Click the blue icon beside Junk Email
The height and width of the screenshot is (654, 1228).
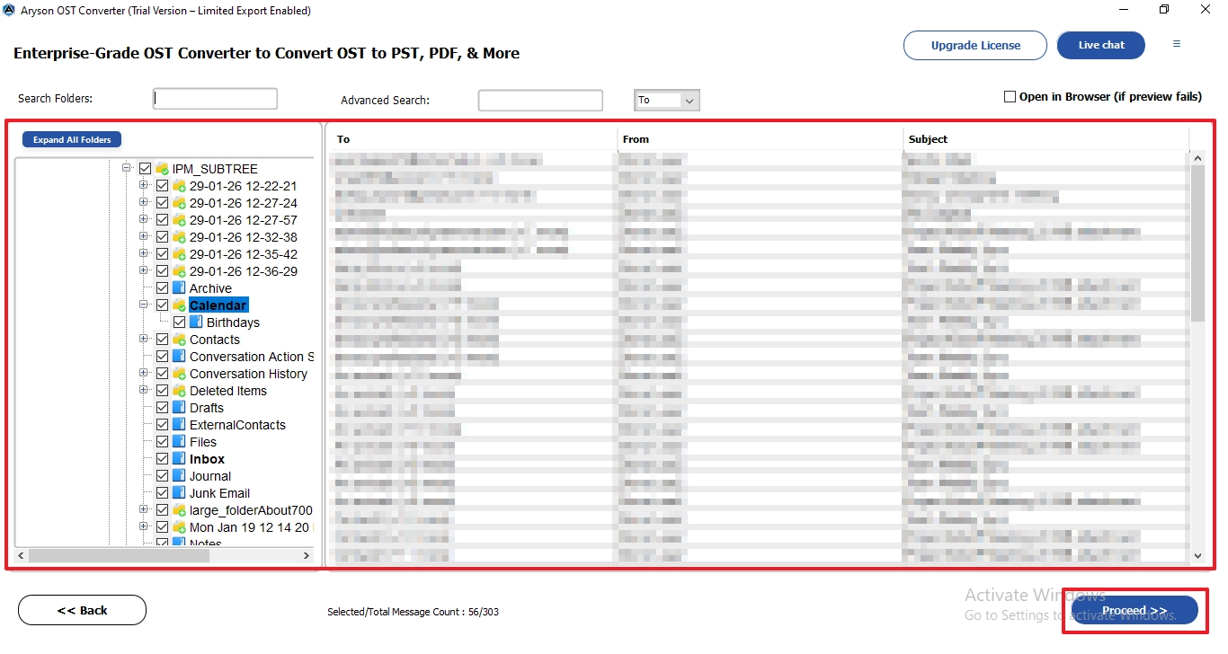[179, 493]
